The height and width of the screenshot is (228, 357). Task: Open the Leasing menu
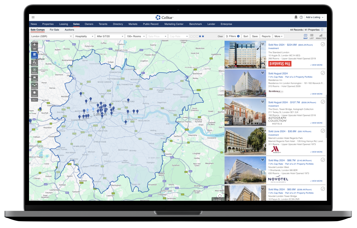(x=63, y=24)
